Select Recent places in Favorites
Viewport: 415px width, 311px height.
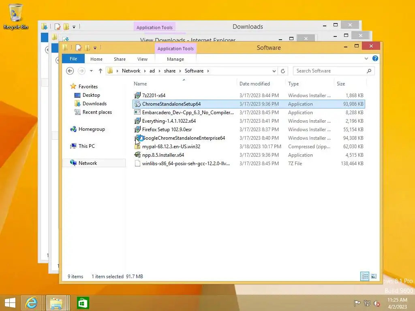click(x=97, y=112)
